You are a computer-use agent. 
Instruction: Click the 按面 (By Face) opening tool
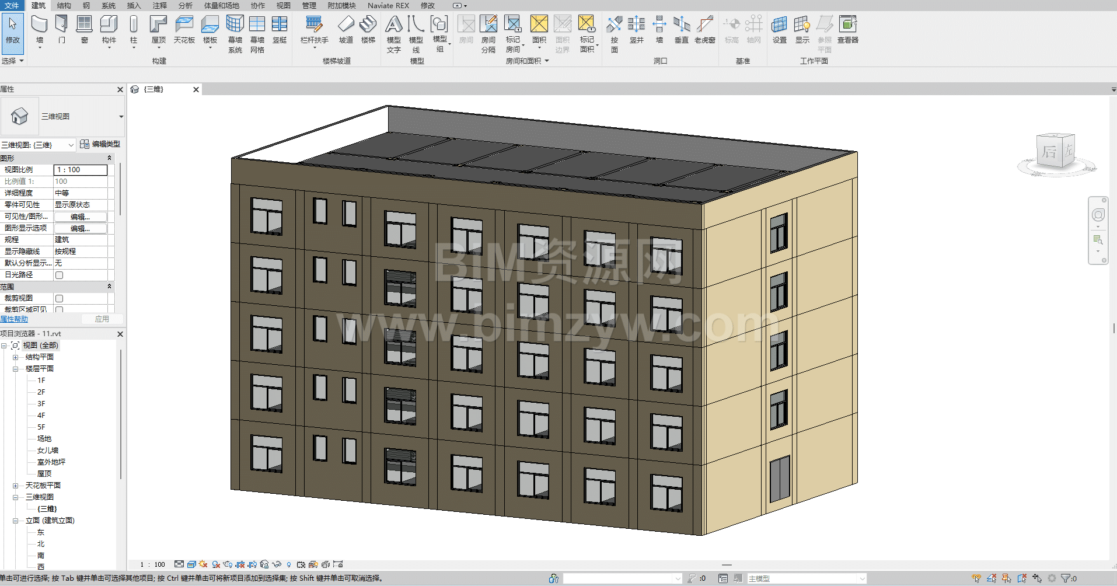(615, 34)
